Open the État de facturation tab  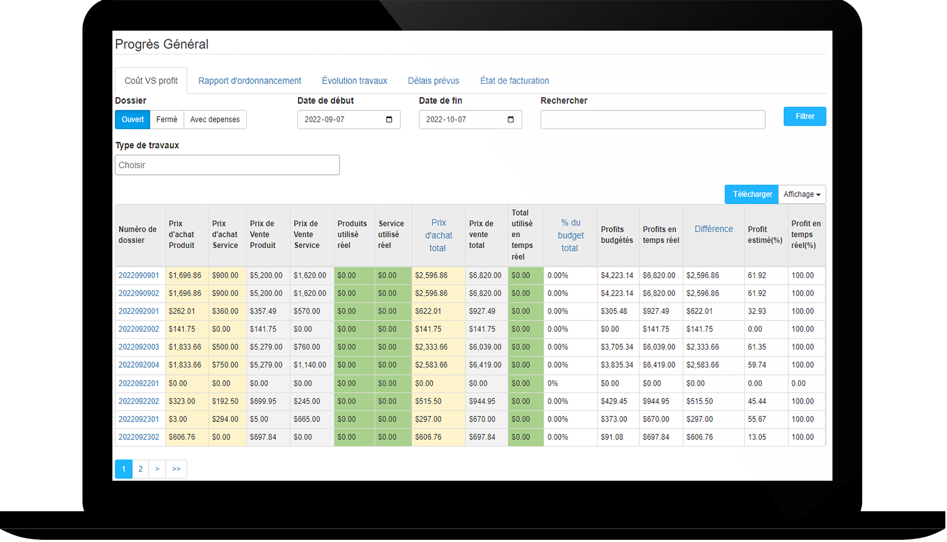tap(514, 81)
